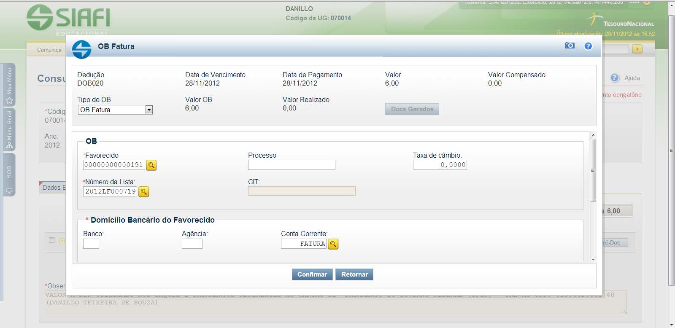Click the dialog scrollbar down arrow
Image resolution: width=675 pixels, height=328 pixels.
pos(593,259)
